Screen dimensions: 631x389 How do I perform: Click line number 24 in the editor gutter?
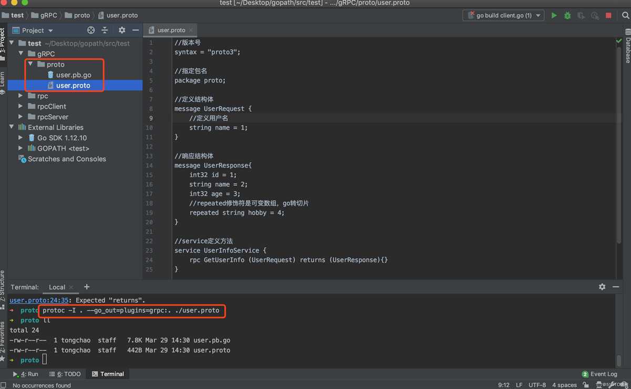[149, 260]
